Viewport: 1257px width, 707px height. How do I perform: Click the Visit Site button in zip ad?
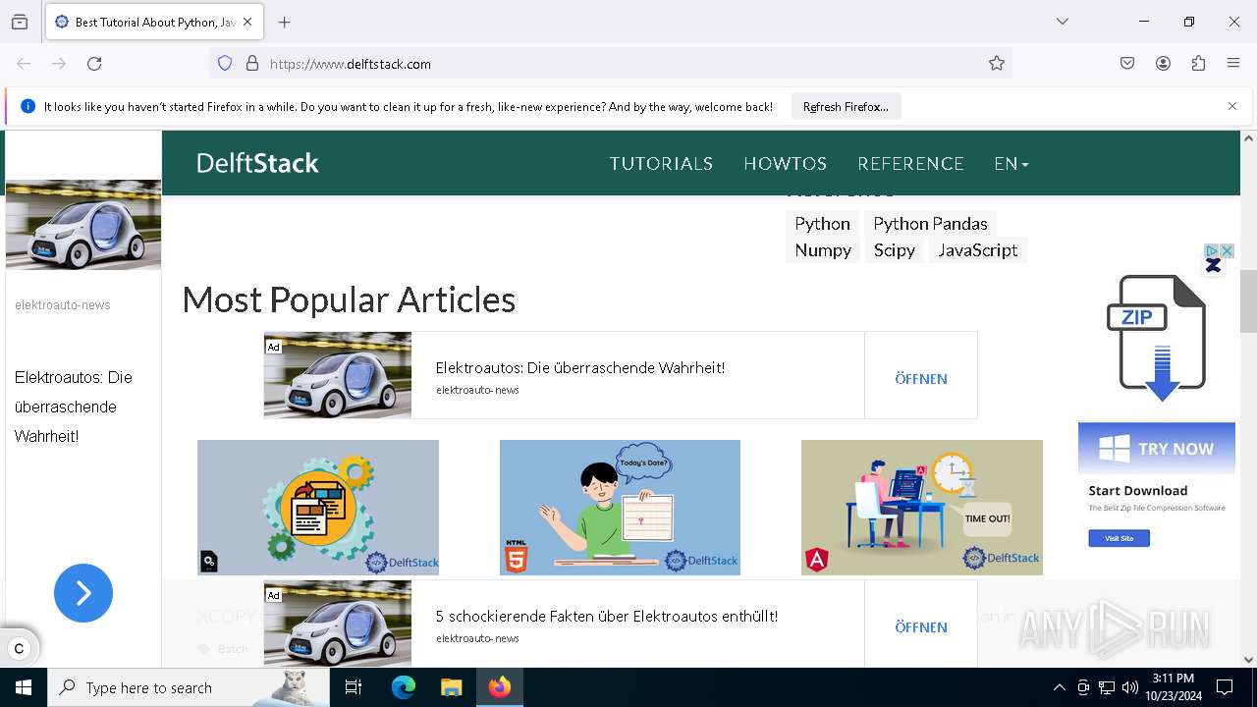pyautogui.click(x=1119, y=538)
